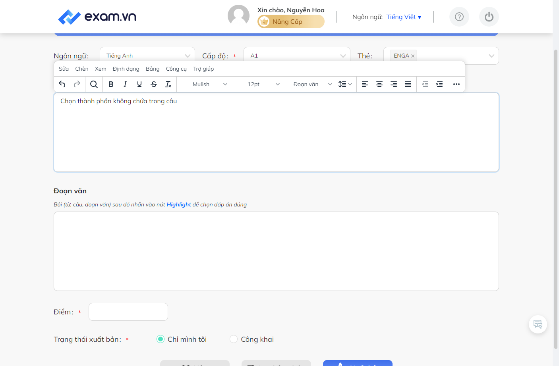Open the Sửa menu
The height and width of the screenshot is (366, 559).
pos(64,69)
